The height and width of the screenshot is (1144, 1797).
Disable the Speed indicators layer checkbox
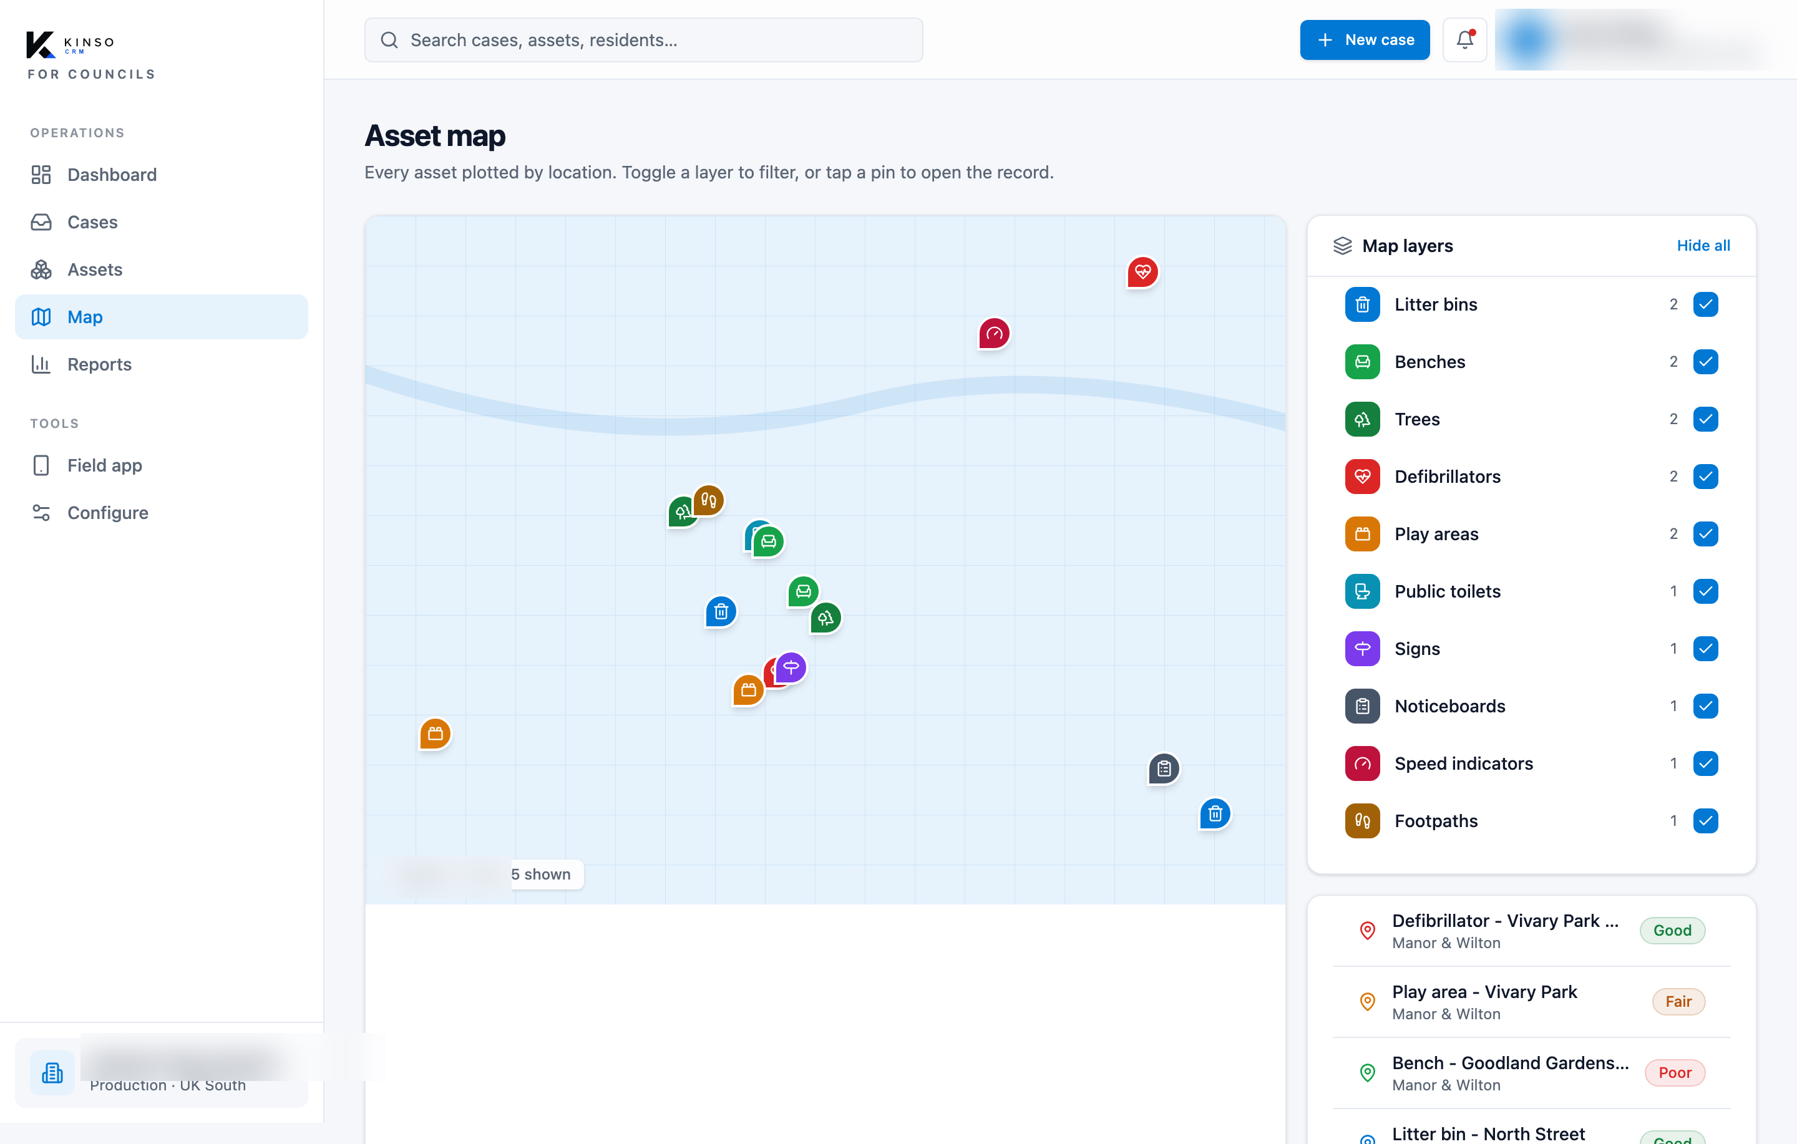[x=1705, y=764]
